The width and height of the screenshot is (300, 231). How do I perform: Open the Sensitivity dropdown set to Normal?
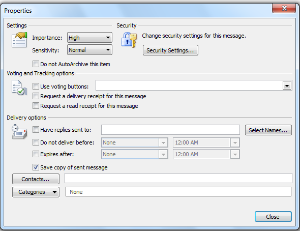pos(89,50)
